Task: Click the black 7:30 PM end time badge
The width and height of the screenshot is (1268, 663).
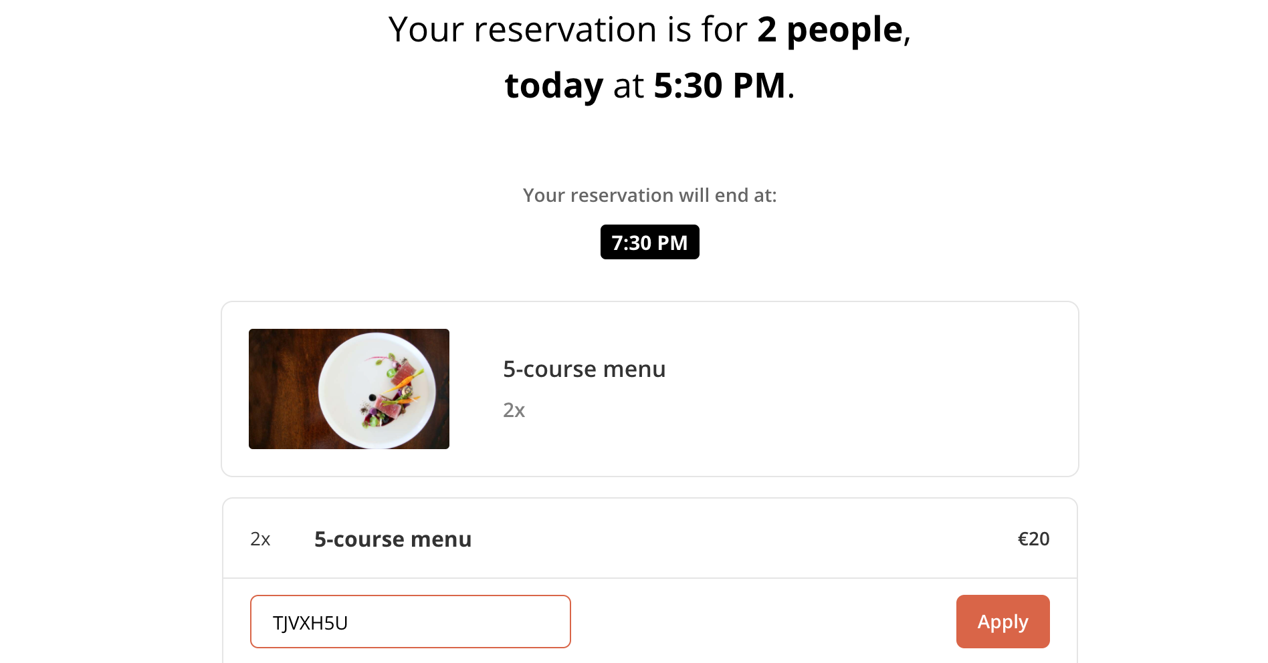Action: point(649,242)
